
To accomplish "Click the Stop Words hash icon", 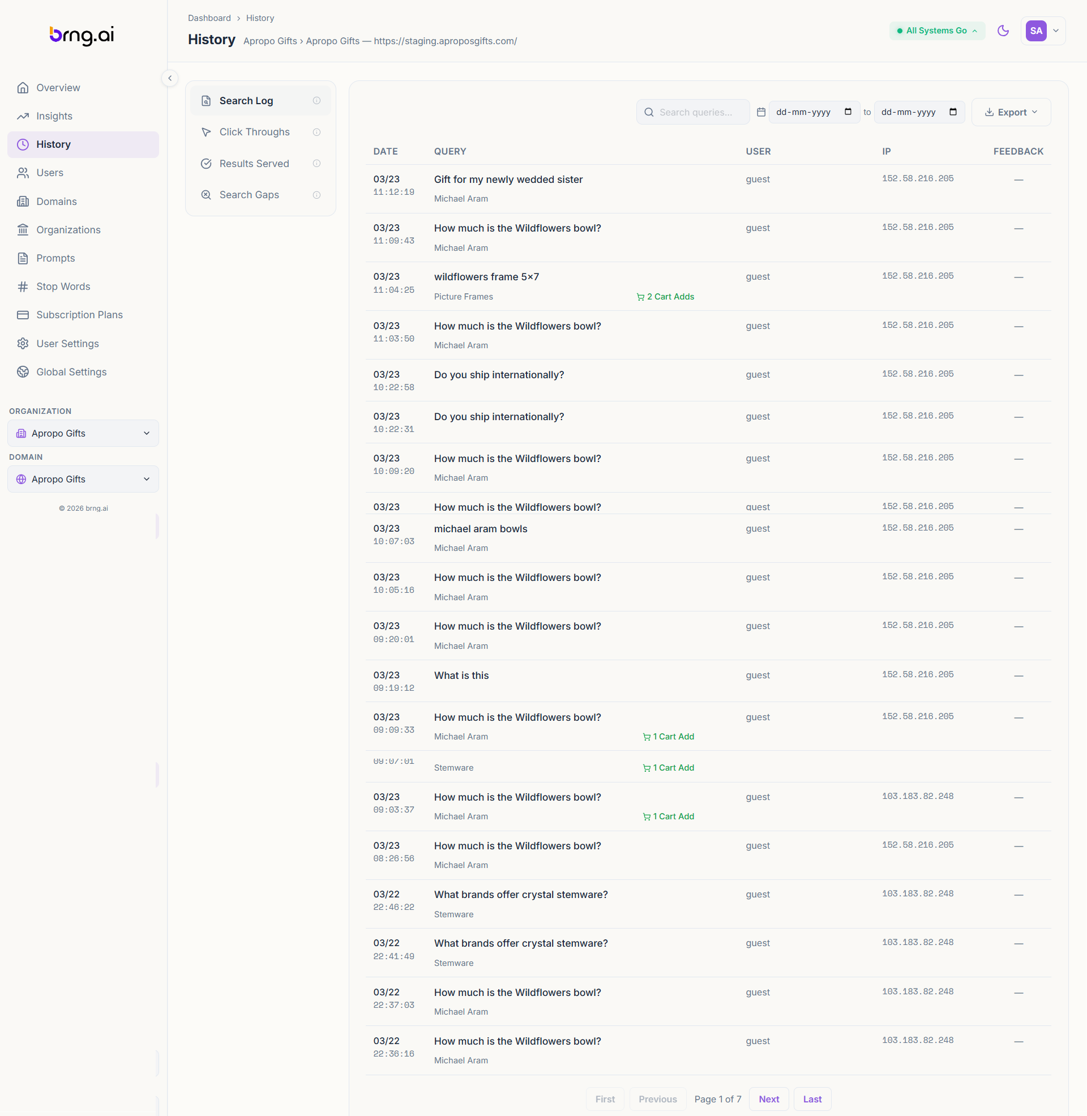I will tap(23, 287).
